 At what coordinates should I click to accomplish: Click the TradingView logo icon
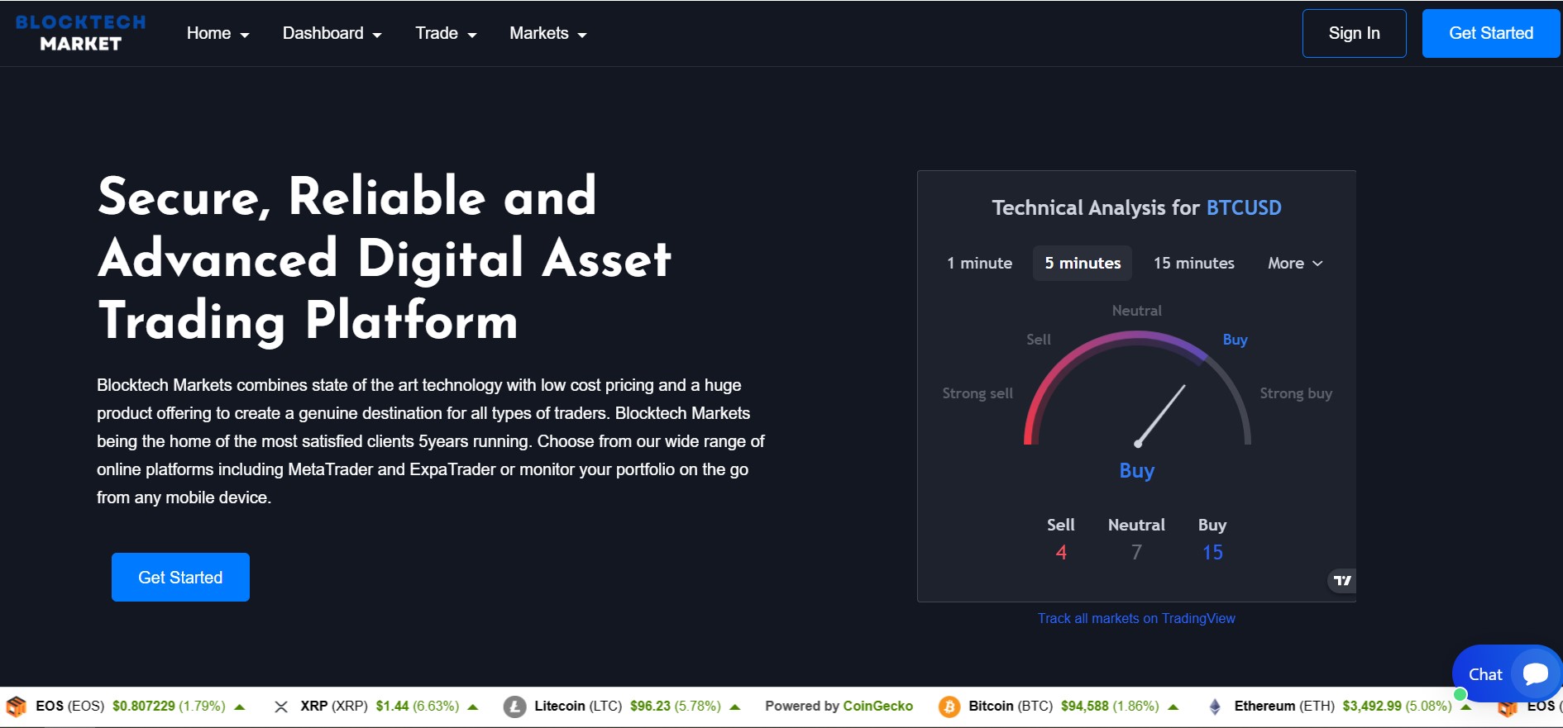(x=1342, y=581)
